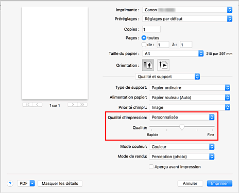Viewport: 239px width, 193px height.
Task: Go to next page preview arrow
Action: (73, 105)
